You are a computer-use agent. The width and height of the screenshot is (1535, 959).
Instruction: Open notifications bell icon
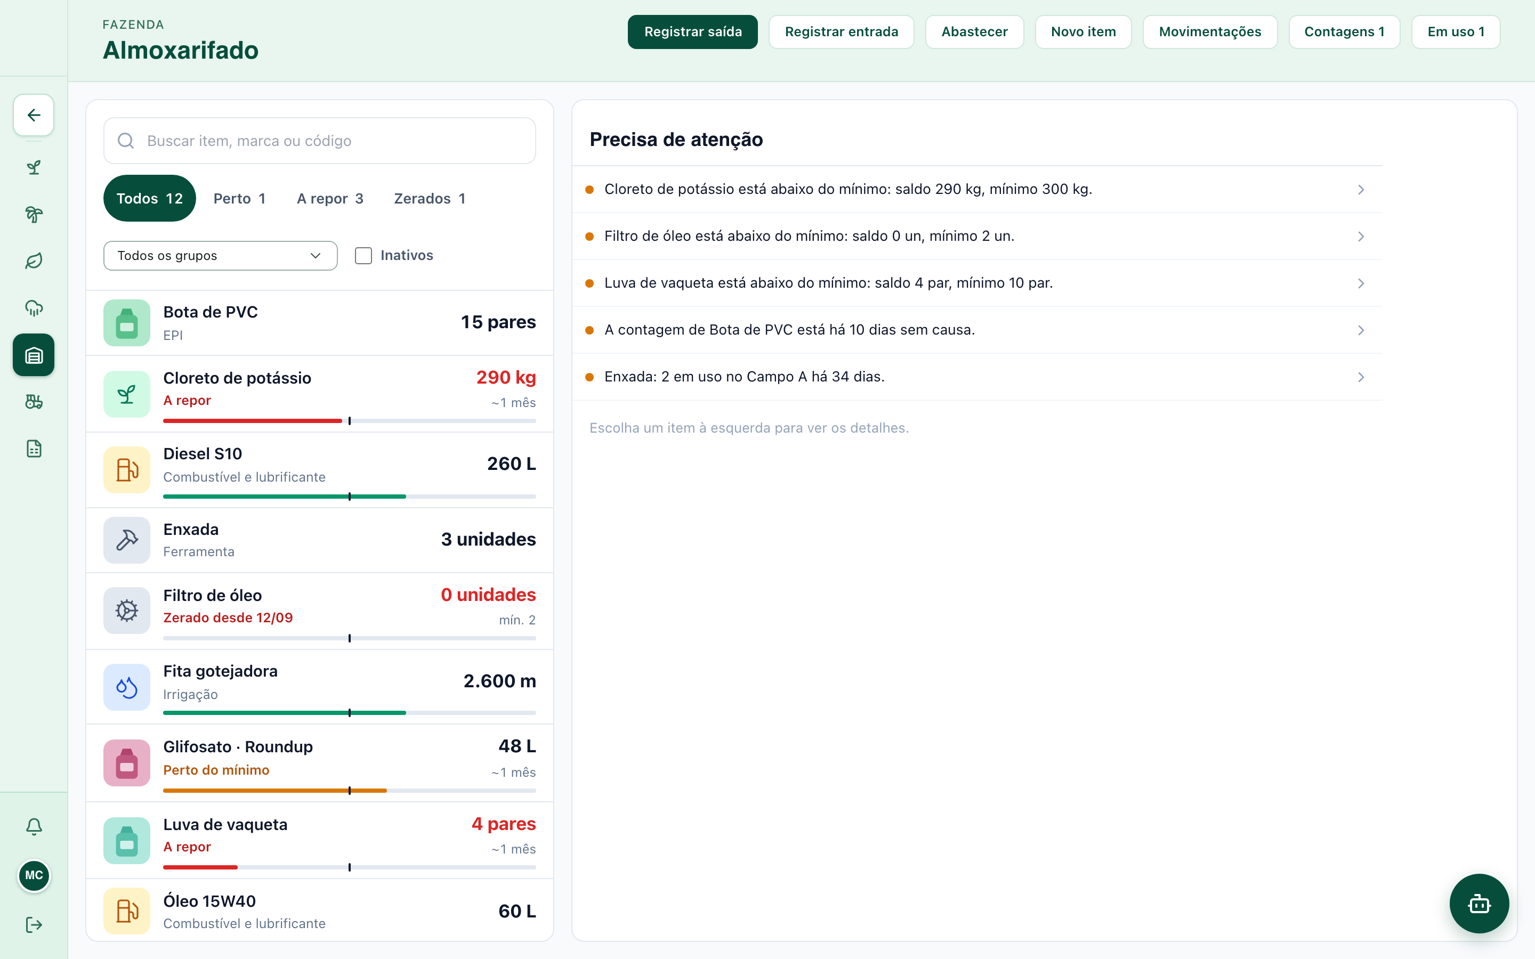coord(34,826)
